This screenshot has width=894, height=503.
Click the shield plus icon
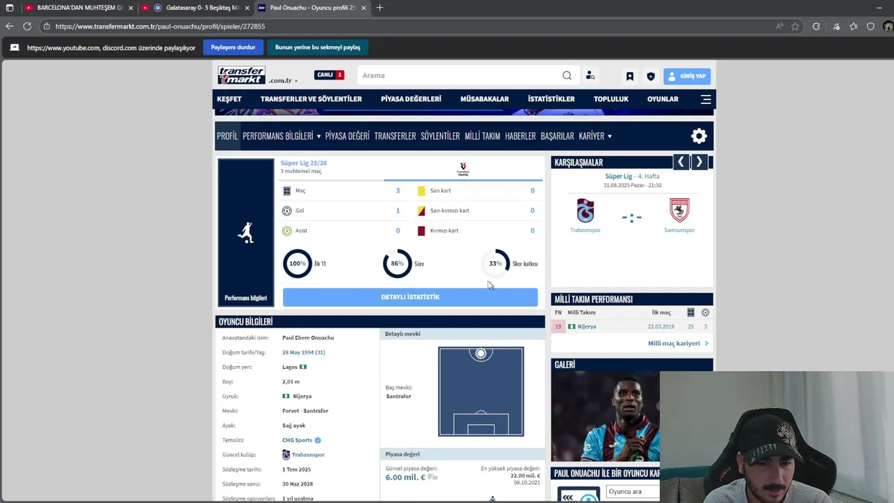pos(651,76)
